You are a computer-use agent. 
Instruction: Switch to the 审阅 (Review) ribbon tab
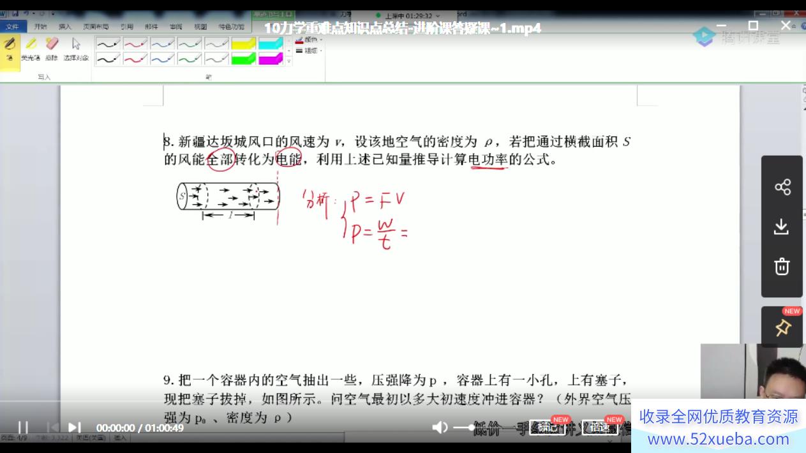(176, 27)
